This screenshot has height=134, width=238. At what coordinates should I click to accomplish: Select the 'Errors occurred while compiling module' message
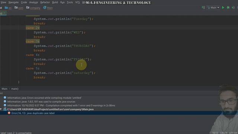(44, 98)
